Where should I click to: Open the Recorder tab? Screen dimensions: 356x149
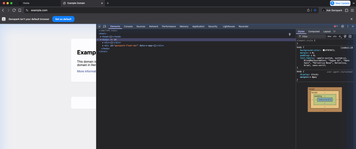click(243, 27)
